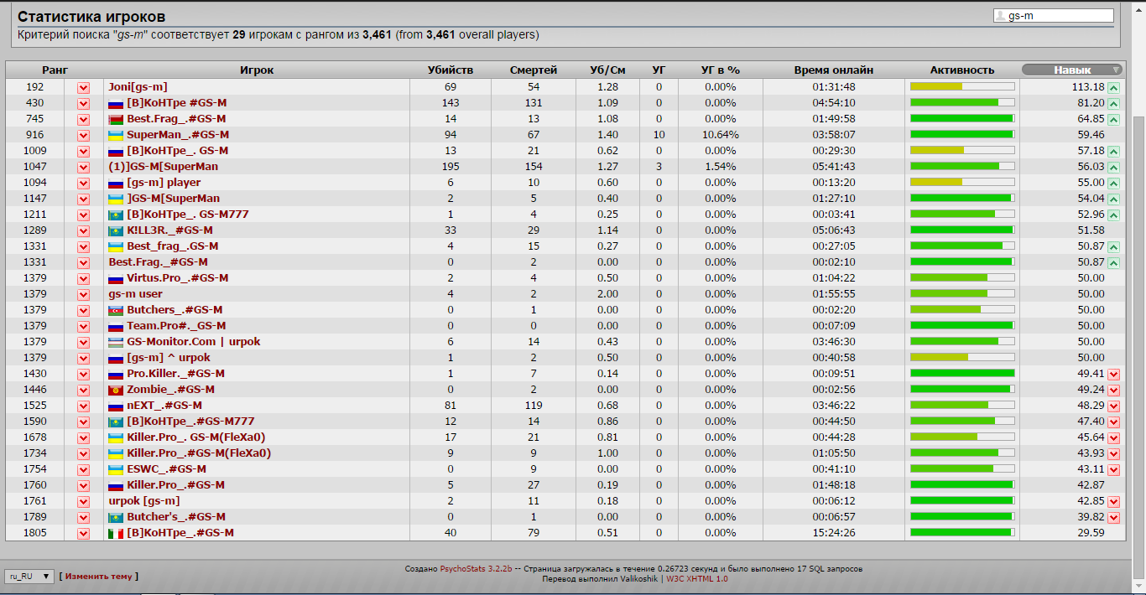
Task: Open player profile (1)]GS-M[SuperMan
Action: [x=164, y=167]
